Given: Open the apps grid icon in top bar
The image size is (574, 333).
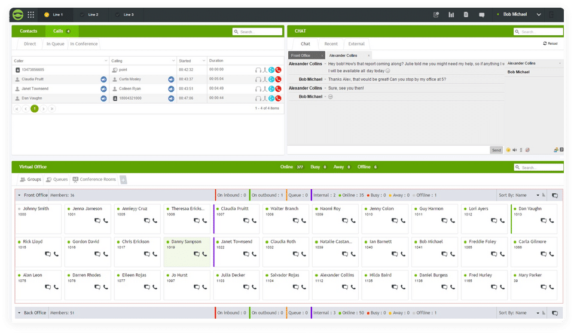Looking at the screenshot, I should pyautogui.click(x=30, y=15).
